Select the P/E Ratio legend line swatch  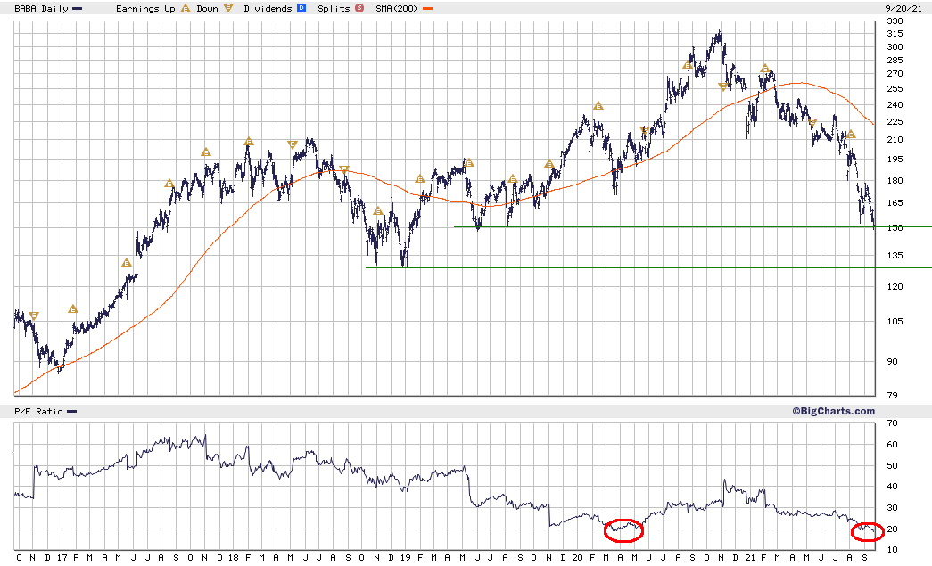point(72,412)
